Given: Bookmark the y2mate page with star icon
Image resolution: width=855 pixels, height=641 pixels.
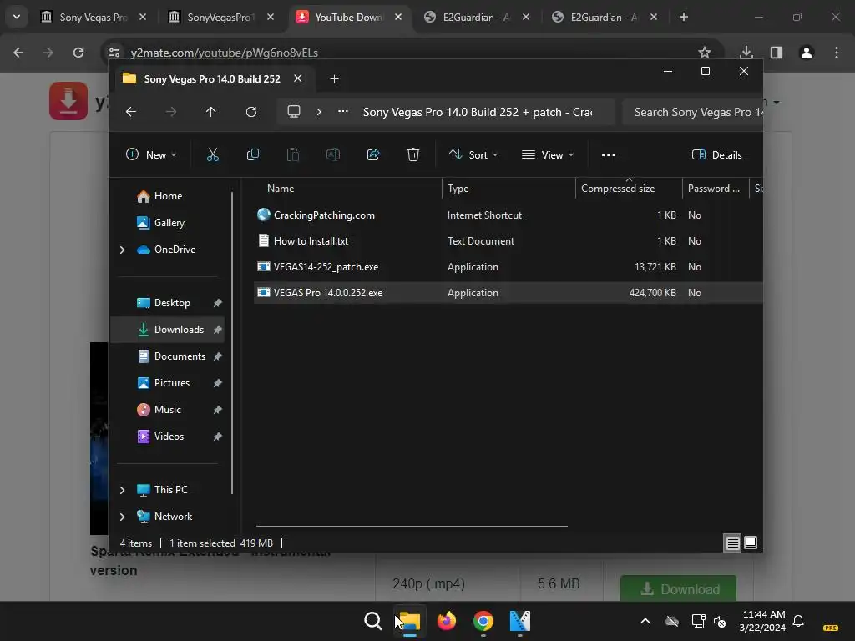Looking at the screenshot, I should (705, 53).
